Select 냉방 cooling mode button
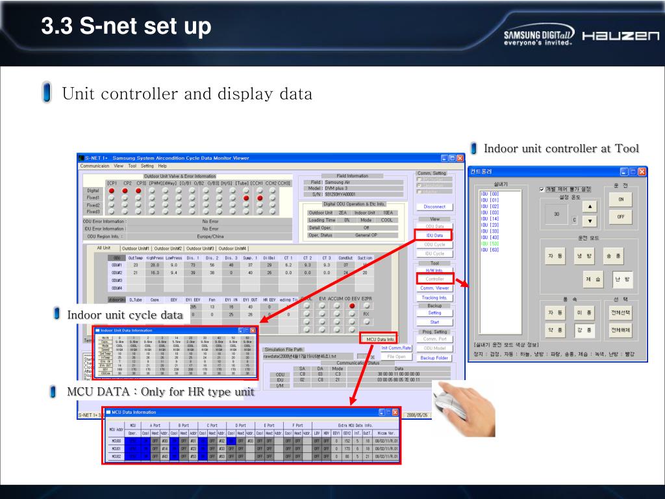This screenshot has height=499, width=665. [584, 256]
